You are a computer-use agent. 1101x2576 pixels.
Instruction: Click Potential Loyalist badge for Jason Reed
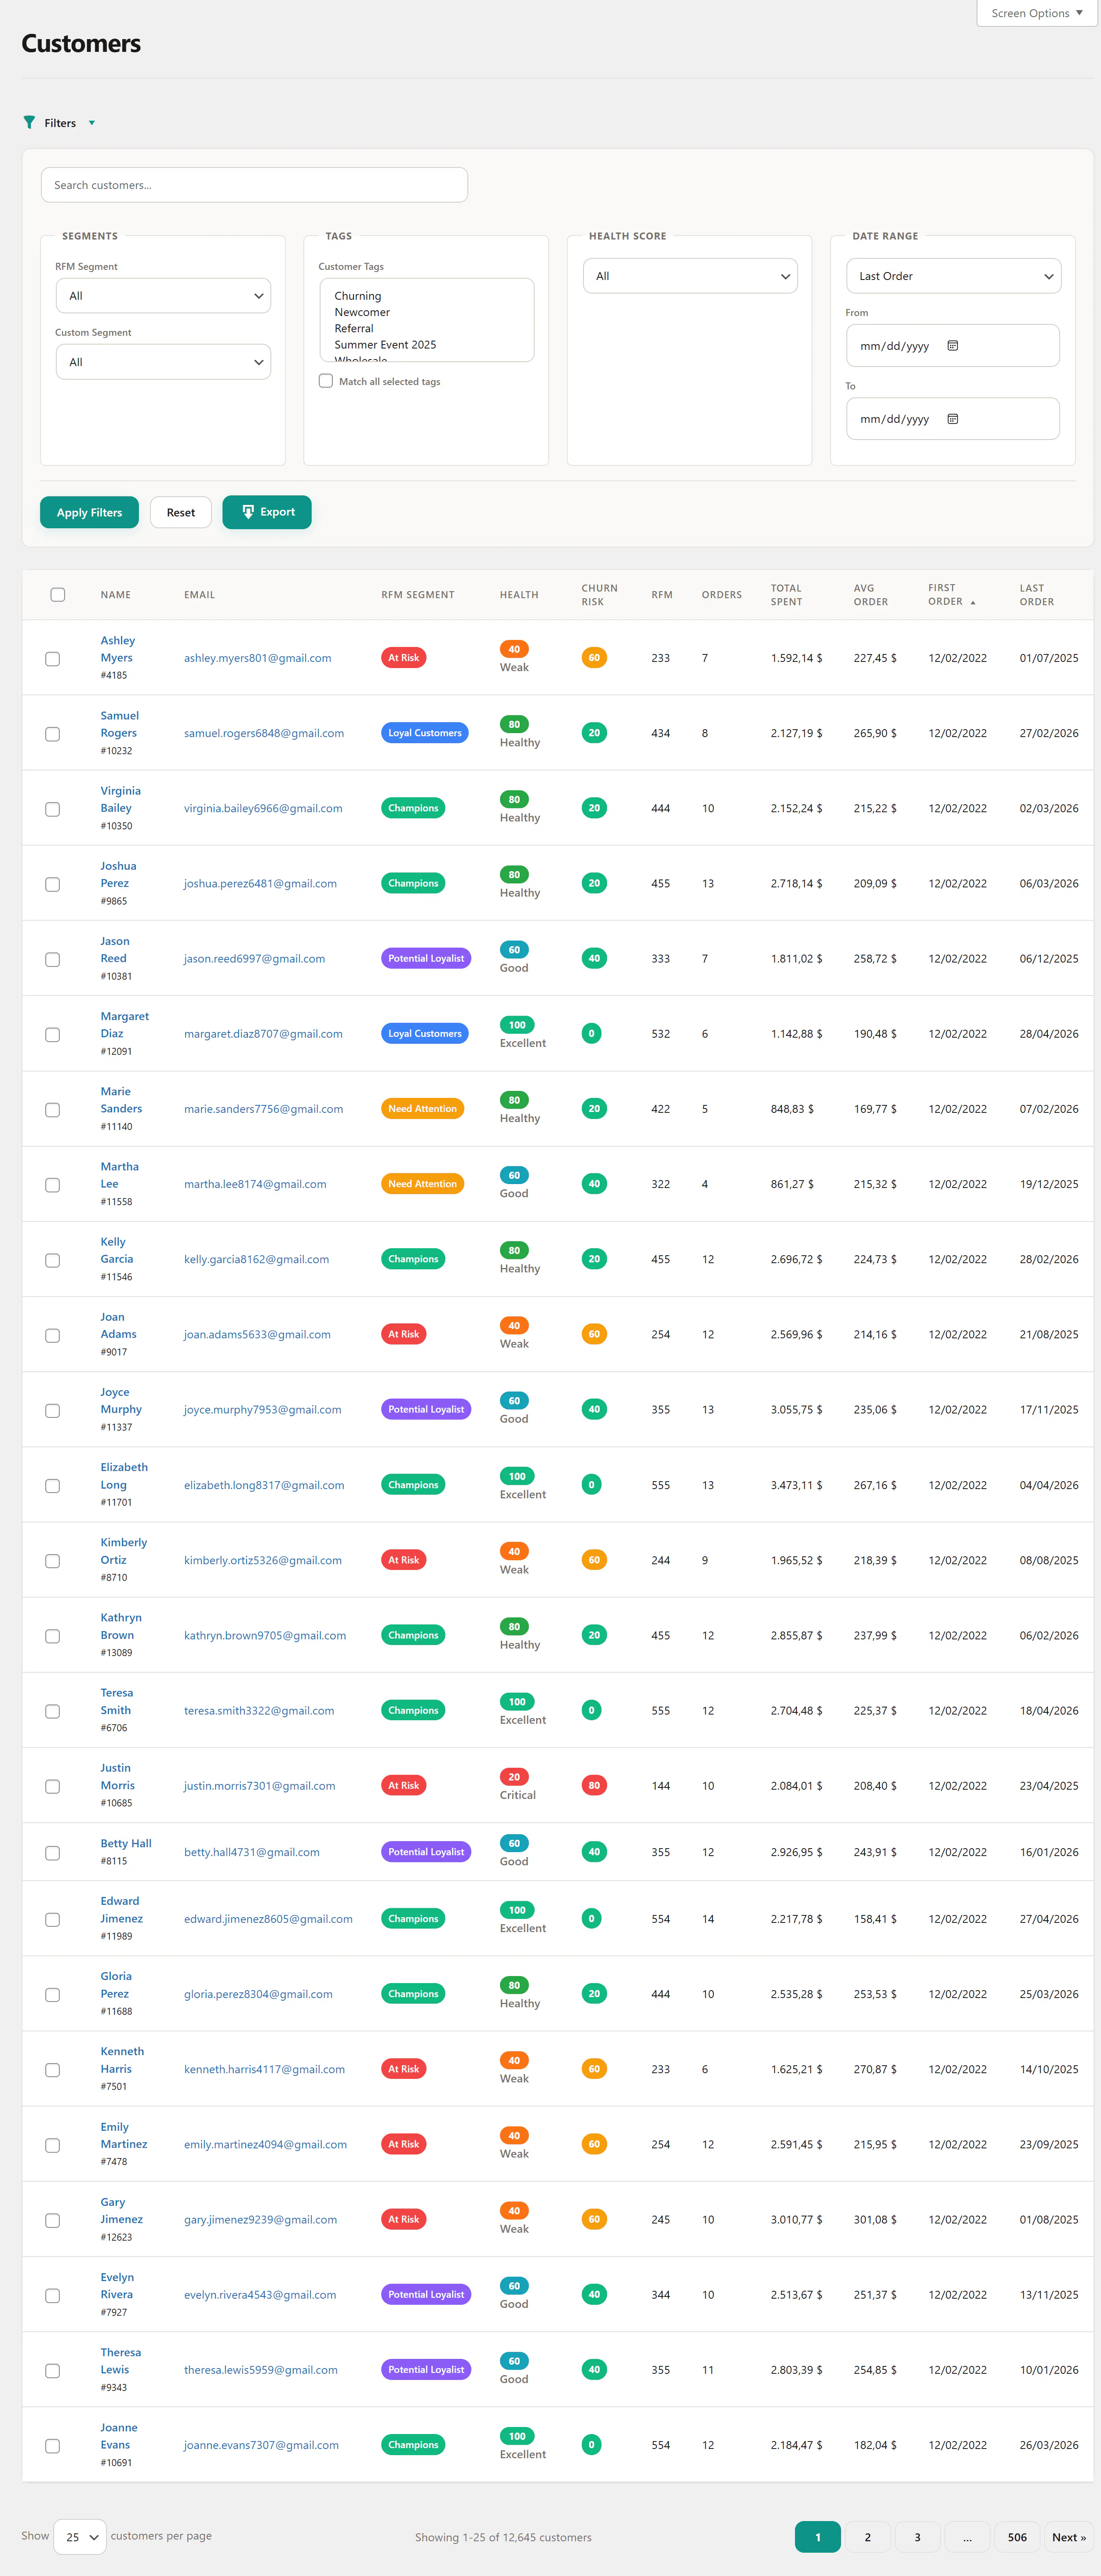[426, 958]
